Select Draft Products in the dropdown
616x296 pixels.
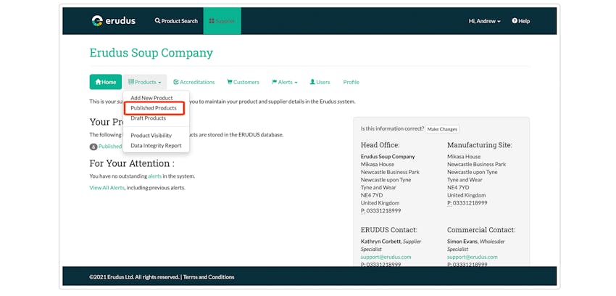coord(148,118)
